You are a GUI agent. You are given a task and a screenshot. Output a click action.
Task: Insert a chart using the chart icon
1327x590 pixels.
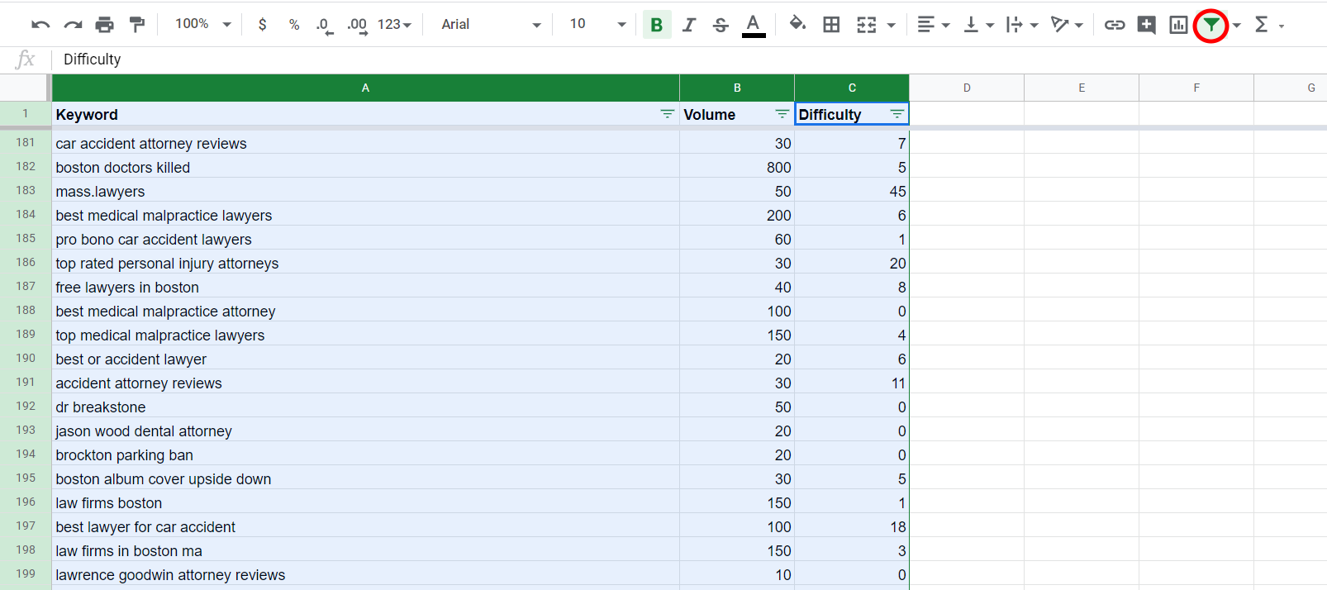tap(1178, 25)
